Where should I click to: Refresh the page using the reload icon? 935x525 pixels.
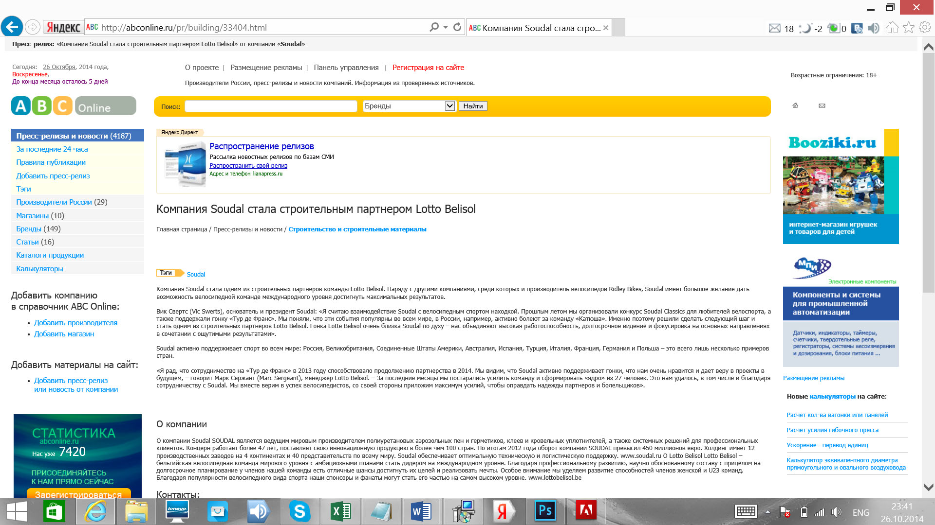pos(457,27)
